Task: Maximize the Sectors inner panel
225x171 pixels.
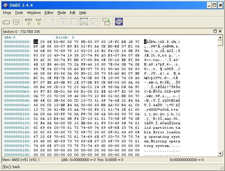Action: click(215, 31)
